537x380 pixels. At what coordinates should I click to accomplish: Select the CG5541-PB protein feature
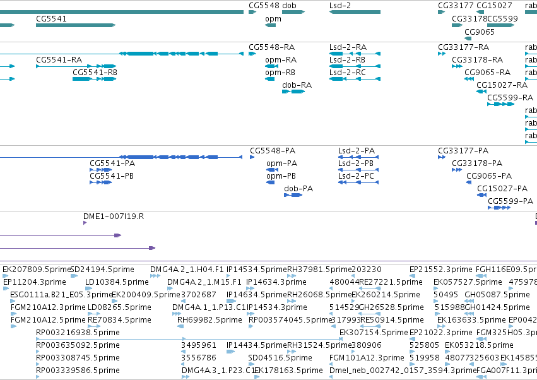point(101,182)
